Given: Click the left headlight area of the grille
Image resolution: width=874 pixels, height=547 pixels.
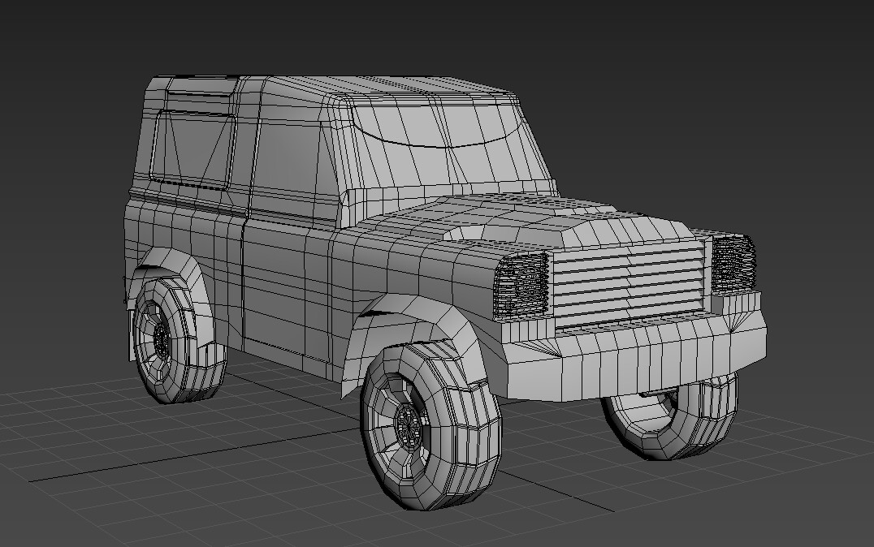Looking at the screenshot, I should pyautogui.click(x=521, y=284).
